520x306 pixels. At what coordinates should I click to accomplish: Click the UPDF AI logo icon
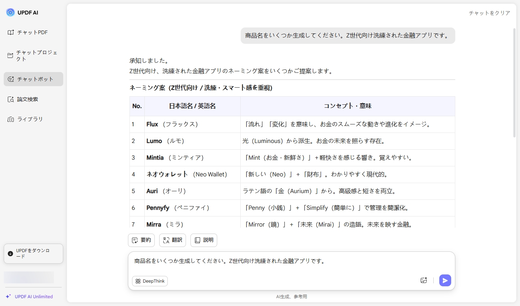pos(10,12)
